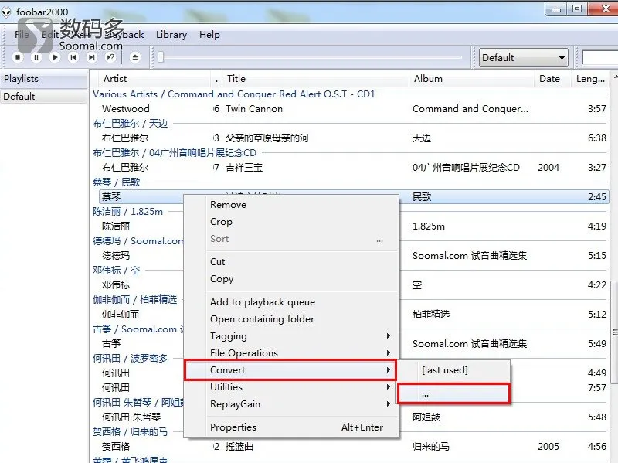Viewport: 618px width, 463px height.
Task: Click the 2004 date cell
Action: 548,168
